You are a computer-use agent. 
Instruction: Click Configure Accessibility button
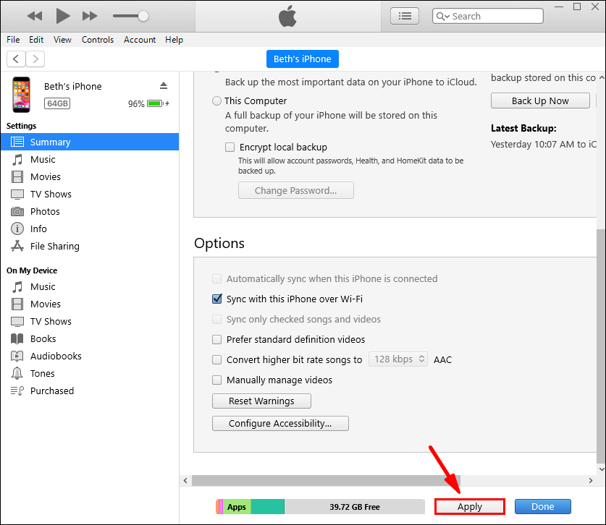pyautogui.click(x=281, y=424)
